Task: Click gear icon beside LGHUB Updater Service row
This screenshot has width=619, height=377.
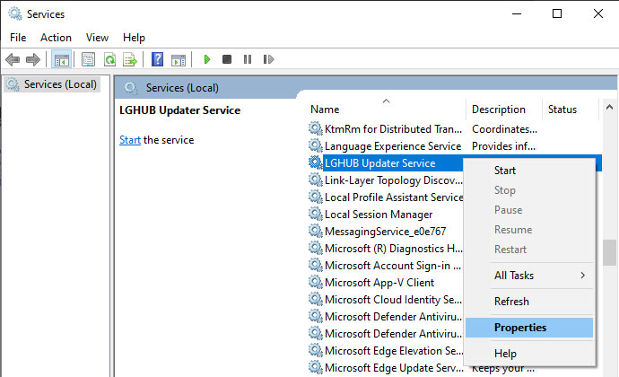Action: click(x=316, y=162)
